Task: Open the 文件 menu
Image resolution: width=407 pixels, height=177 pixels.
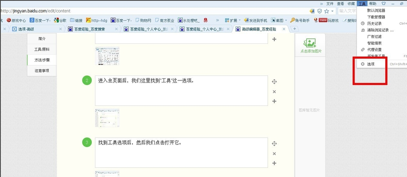Action: [x=330, y=4]
